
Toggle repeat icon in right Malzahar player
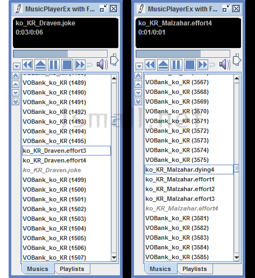pyautogui.click(x=212, y=65)
